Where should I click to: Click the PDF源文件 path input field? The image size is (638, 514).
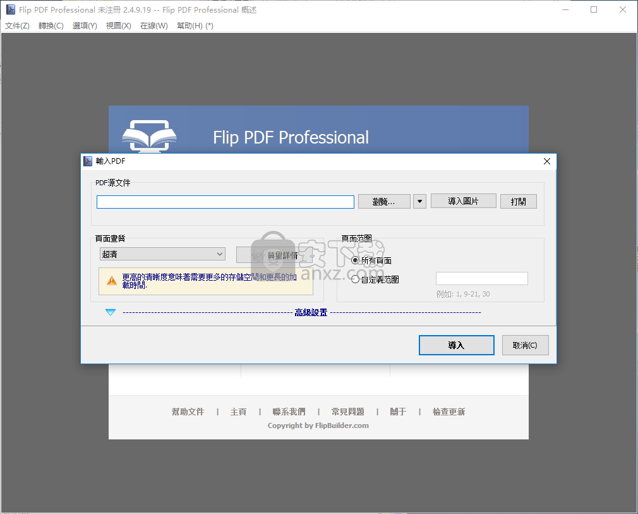225,202
